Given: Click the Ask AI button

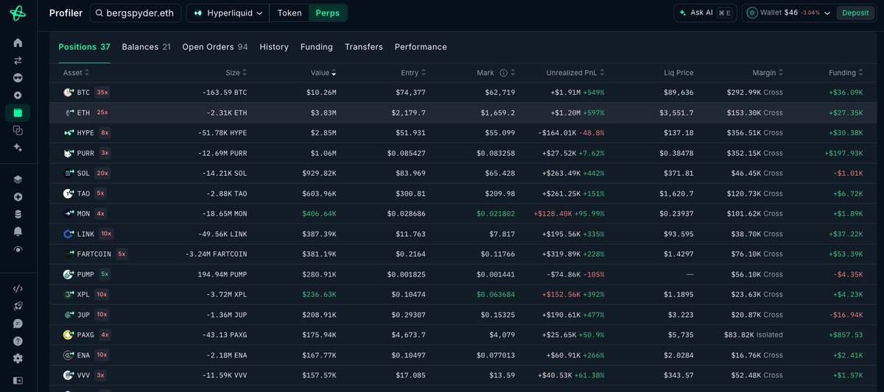Looking at the screenshot, I should (706, 13).
